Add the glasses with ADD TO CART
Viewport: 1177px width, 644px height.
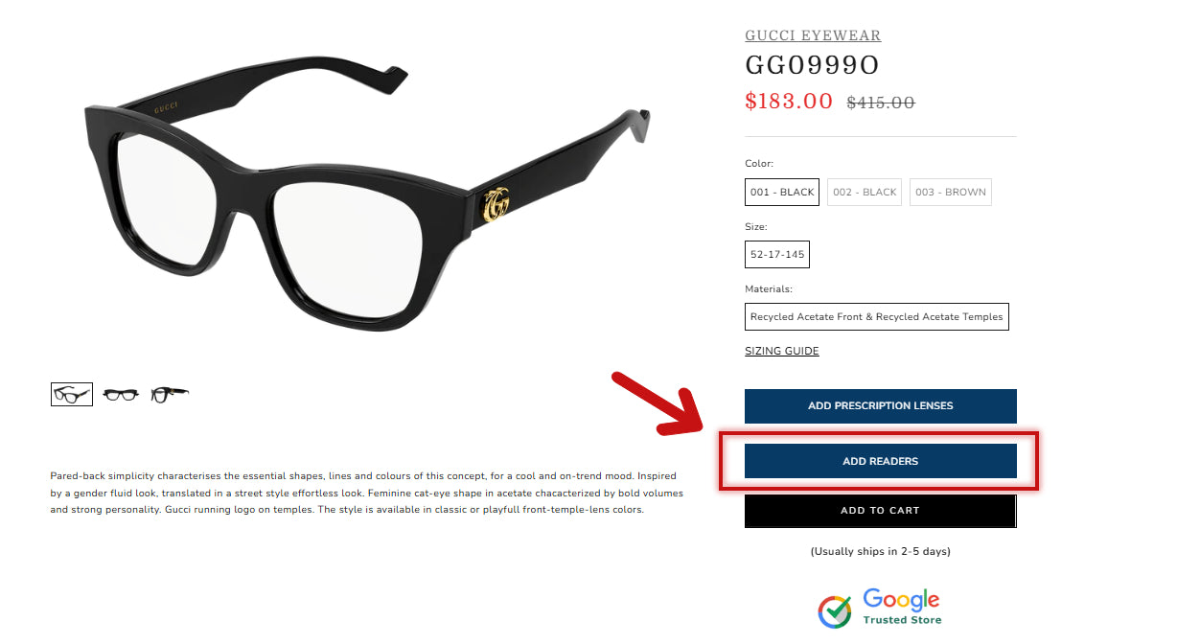pyautogui.click(x=880, y=511)
